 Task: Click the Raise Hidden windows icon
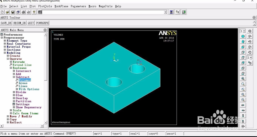point(171,12)
